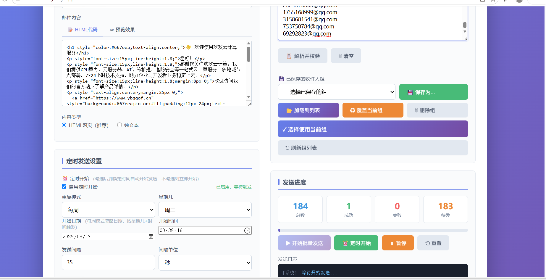Click the 开始时间 field showing 00:39:18
This screenshot has height=280, width=546.
pyautogui.click(x=205, y=230)
